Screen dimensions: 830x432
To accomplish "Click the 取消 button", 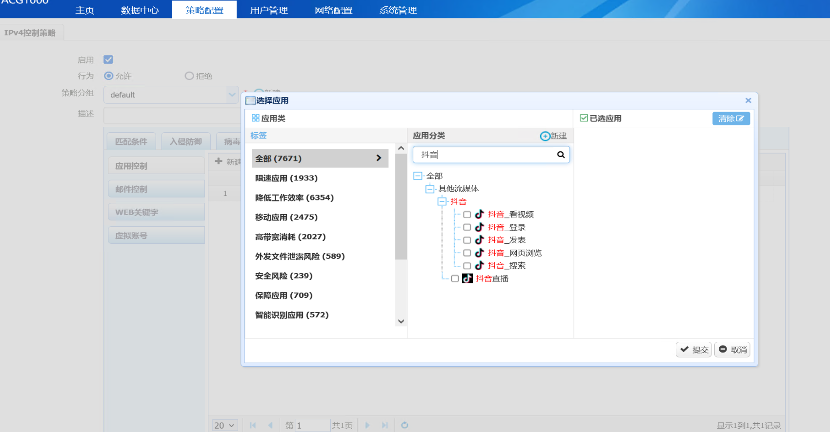I will click(732, 350).
